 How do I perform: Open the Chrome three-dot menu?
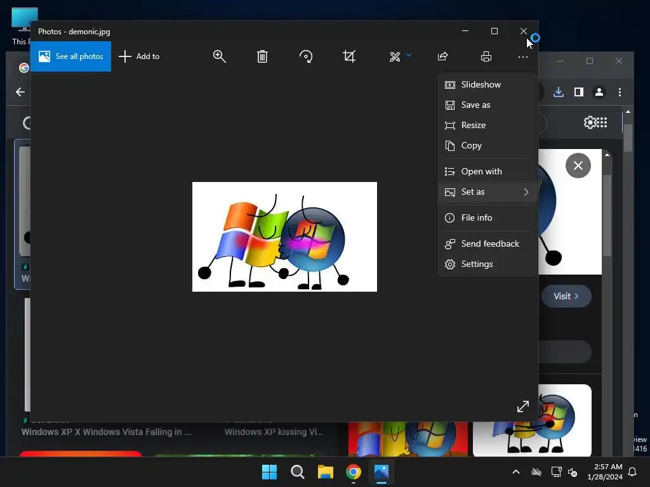pos(620,92)
